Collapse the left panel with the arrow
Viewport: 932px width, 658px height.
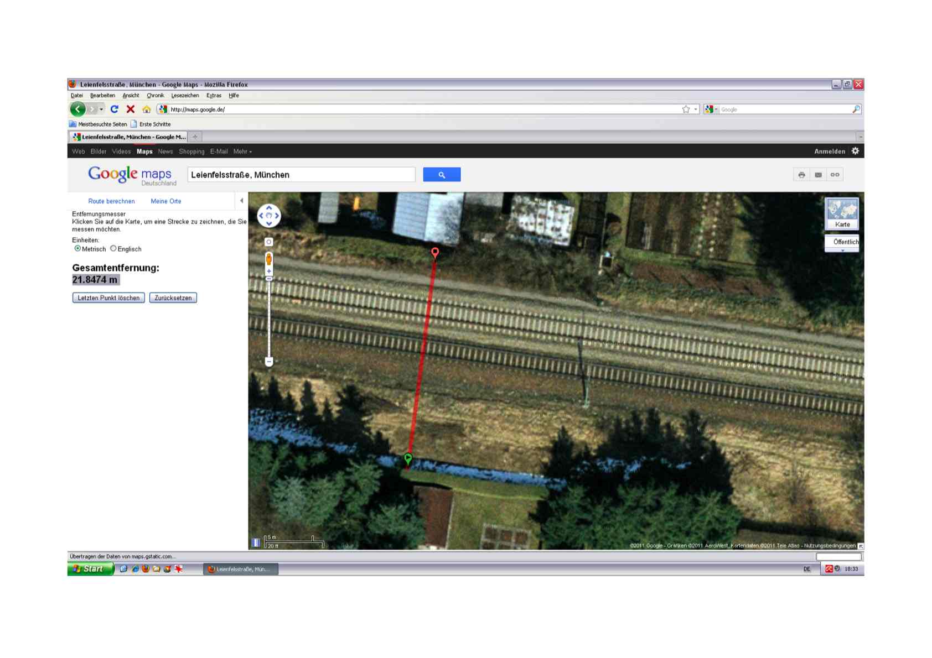241,201
